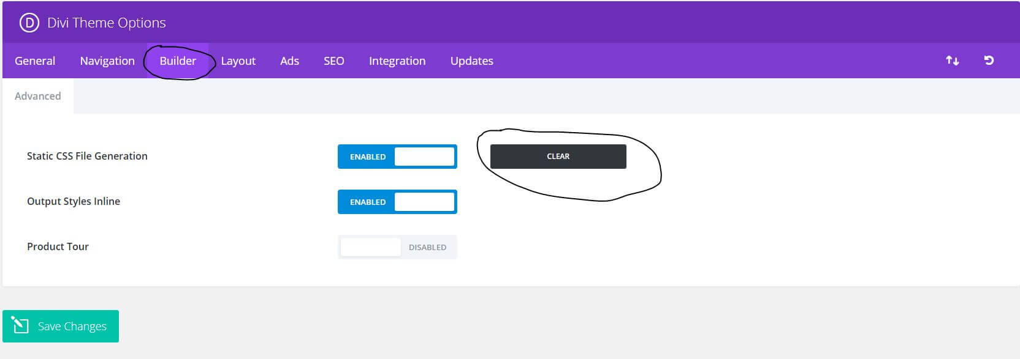Click the reset-to-defaults arrow icon
The width and height of the screenshot is (1020, 359).
point(989,61)
